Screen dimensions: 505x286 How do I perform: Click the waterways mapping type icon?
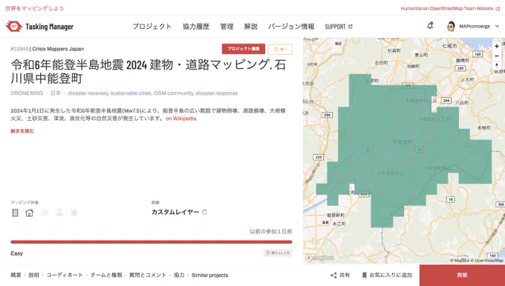pos(45,213)
